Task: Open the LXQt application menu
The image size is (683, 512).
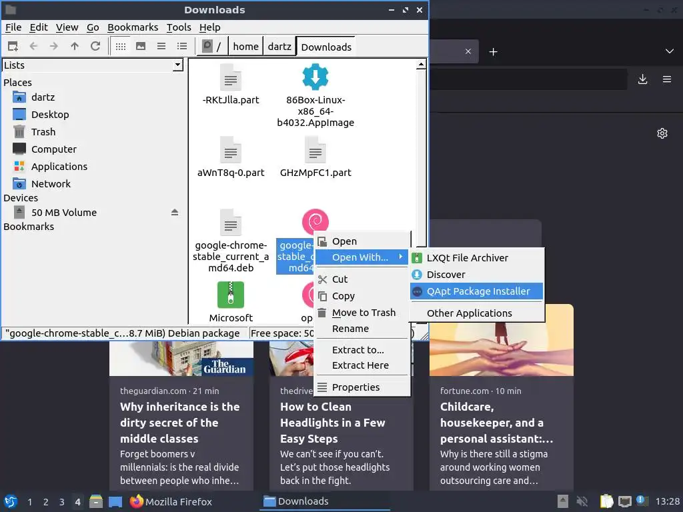Action: 11,501
